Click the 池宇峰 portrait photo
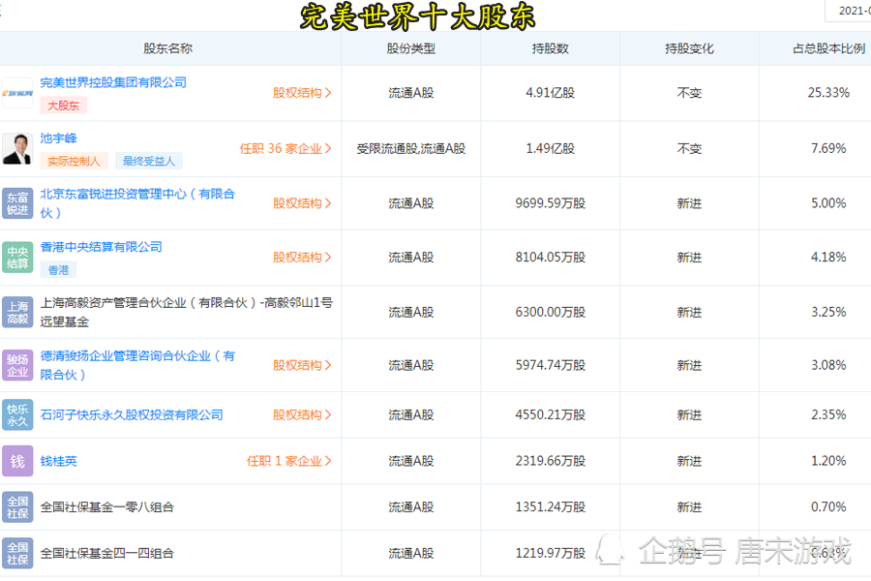Image resolution: width=871 pixels, height=581 pixels. click(17, 148)
